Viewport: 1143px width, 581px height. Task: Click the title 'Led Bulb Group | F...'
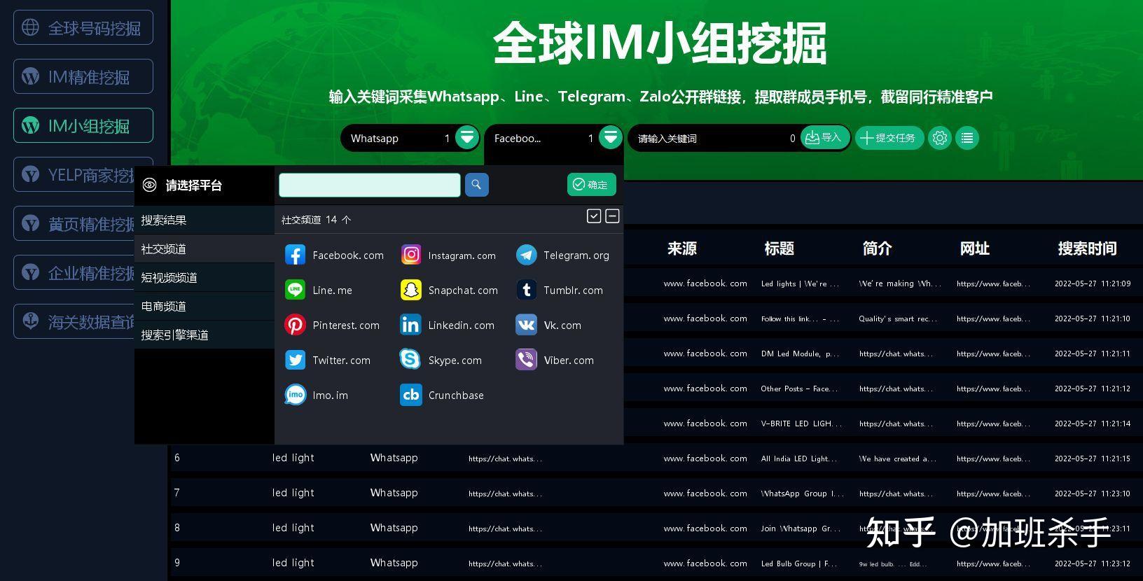tap(799, 563)
